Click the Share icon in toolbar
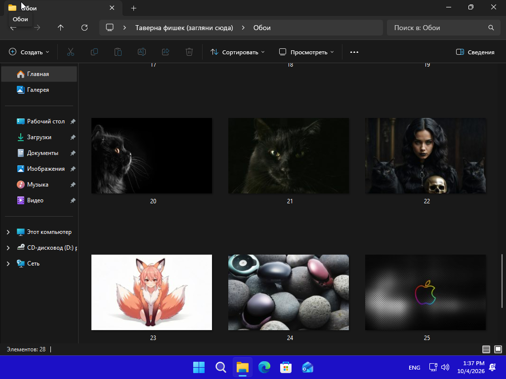506x379 pixels. pyautogui.click(x=166, y=52)
